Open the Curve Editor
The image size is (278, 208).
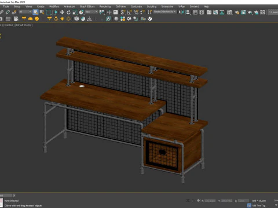tap(215, 12)
